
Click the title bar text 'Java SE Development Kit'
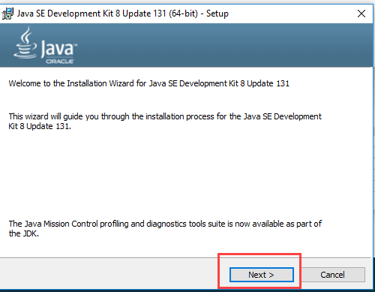pyautogui.click(x=65, y=14)
